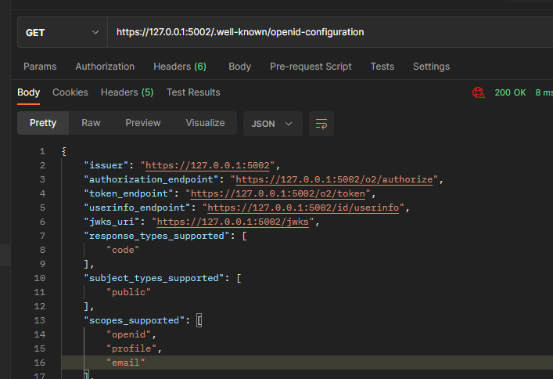Switch to the Settings tab
Viewport: 553px width, 379px height.
(431, 67)
